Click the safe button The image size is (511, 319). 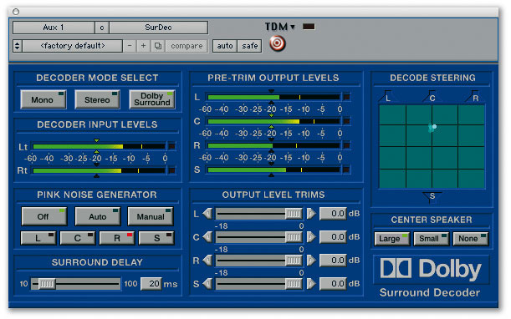(x=249, y=46)
